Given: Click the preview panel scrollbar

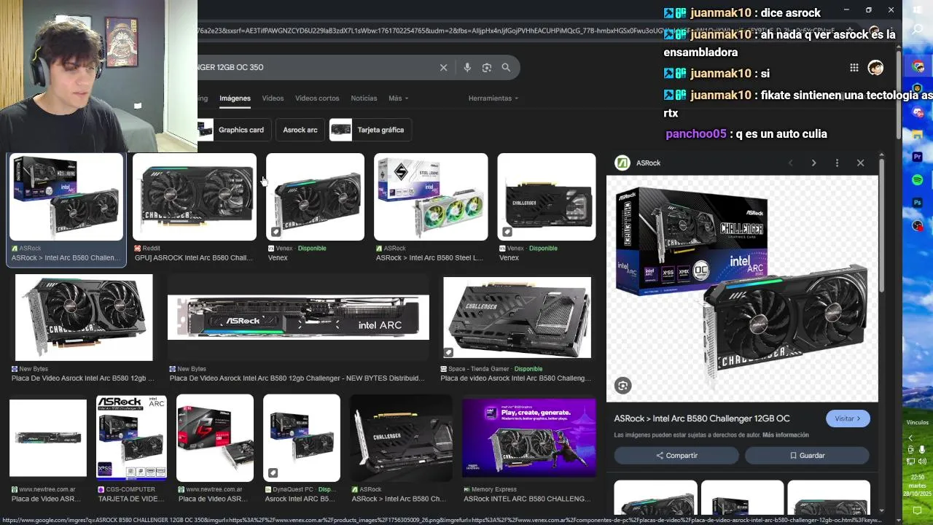Looking at the screenshot, I should 881,226.
